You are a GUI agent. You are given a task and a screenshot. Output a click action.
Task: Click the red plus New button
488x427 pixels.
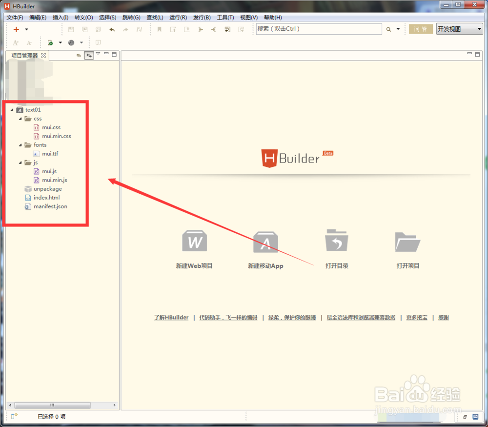click(x=16, y=29)
